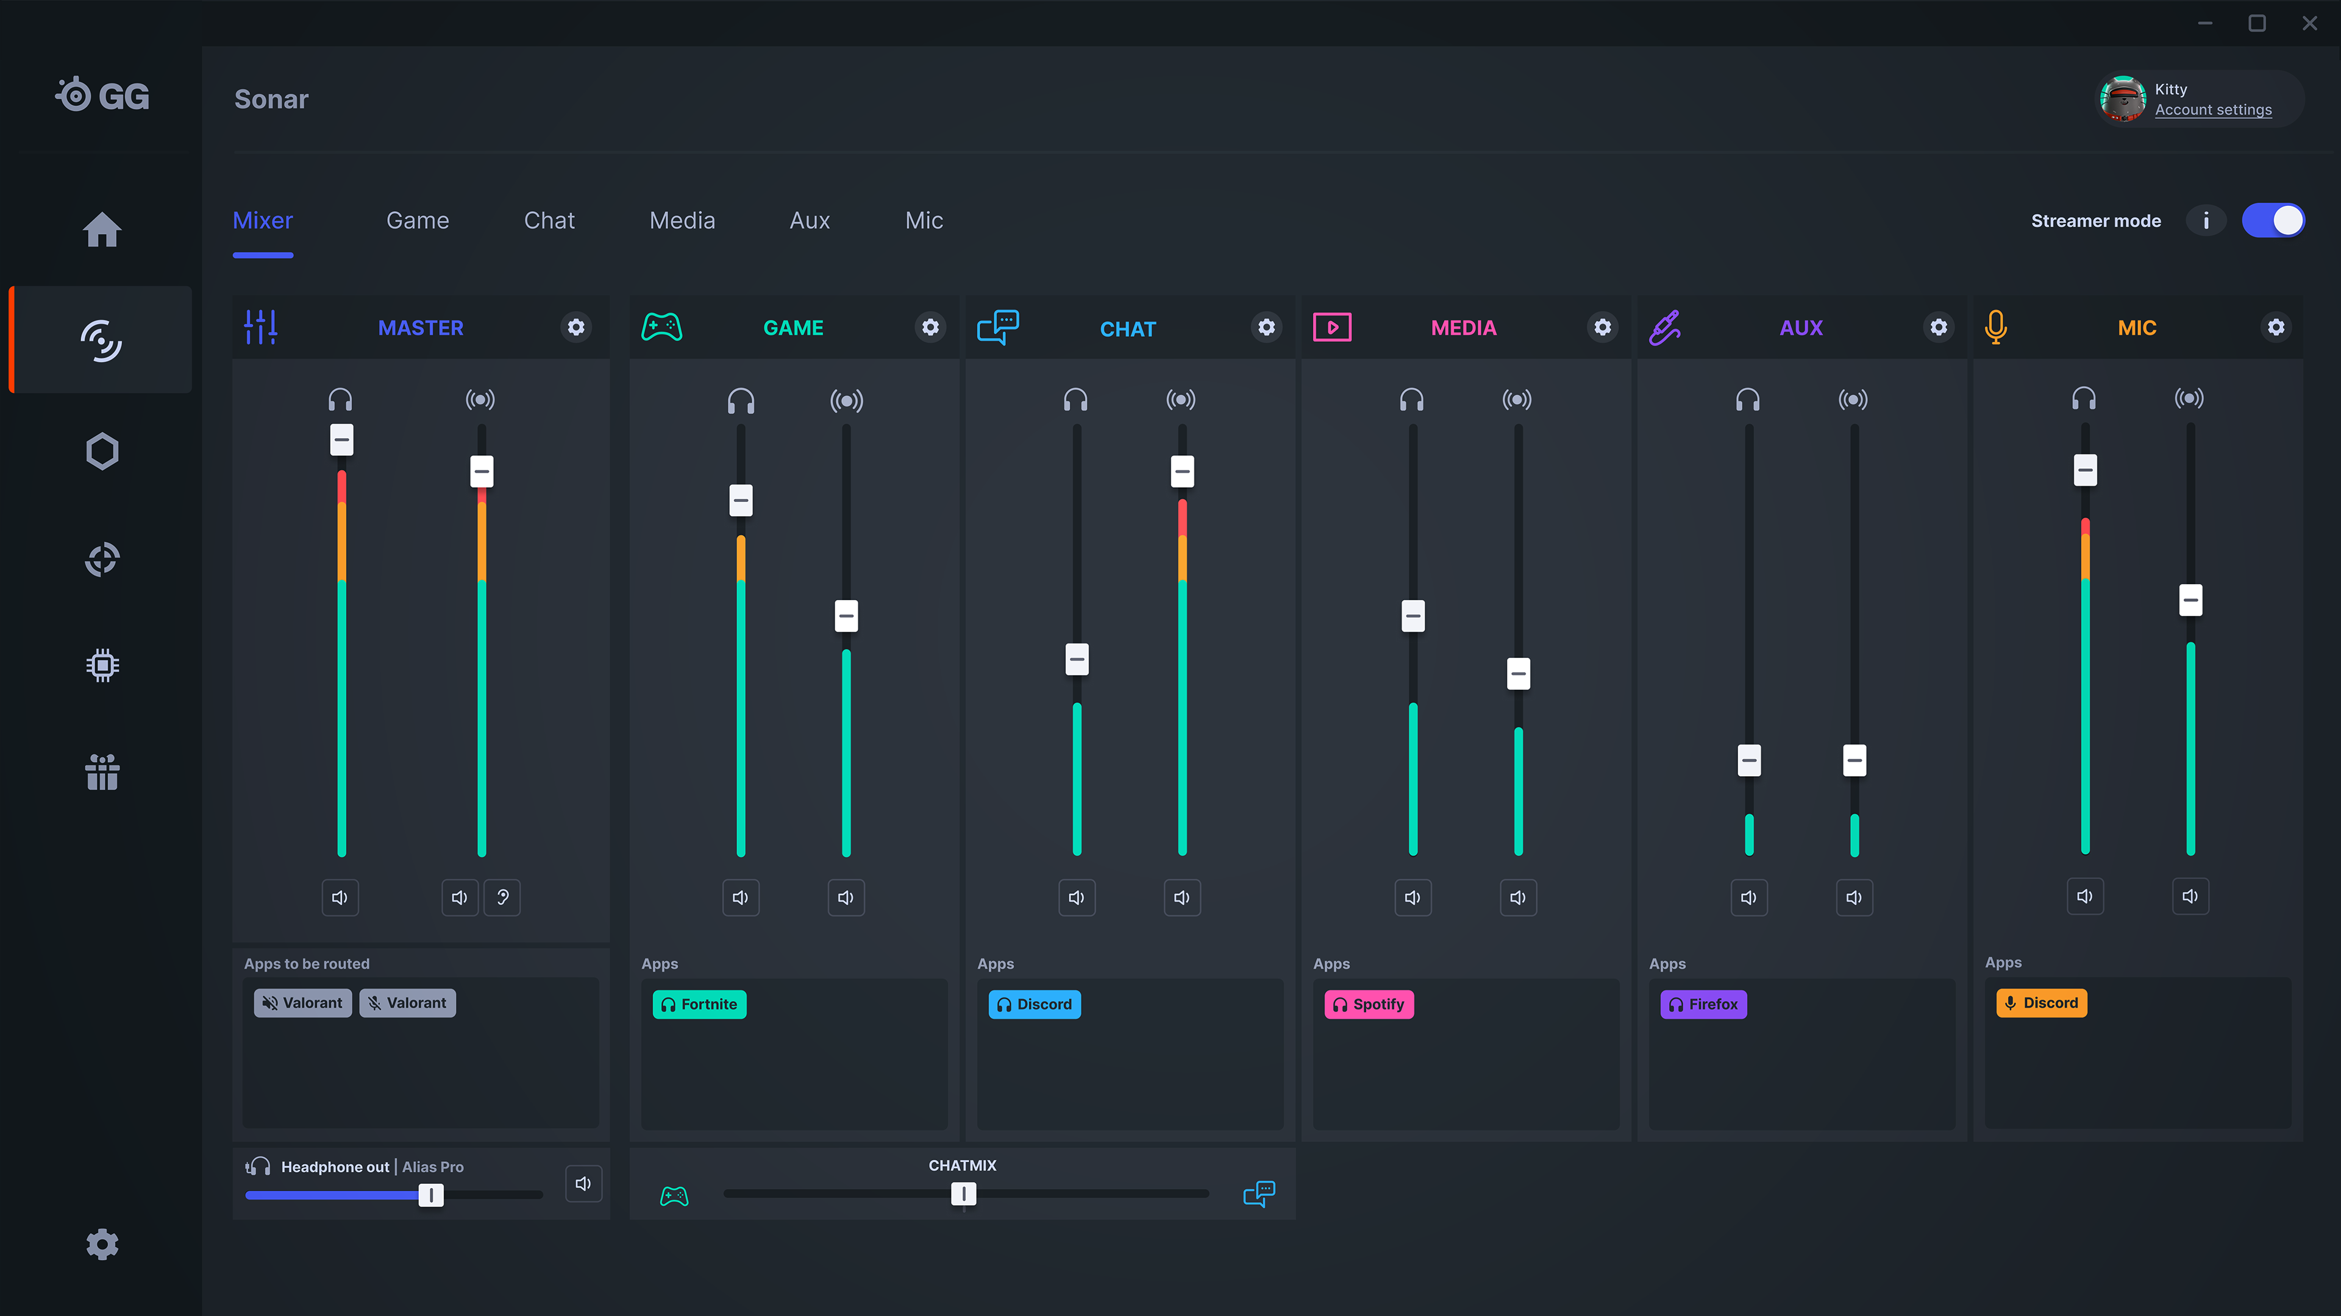This screenshot has height=1316, width=2341.
Task: Open the chip-shaped sidebar icon
Action: coord(102,666)
